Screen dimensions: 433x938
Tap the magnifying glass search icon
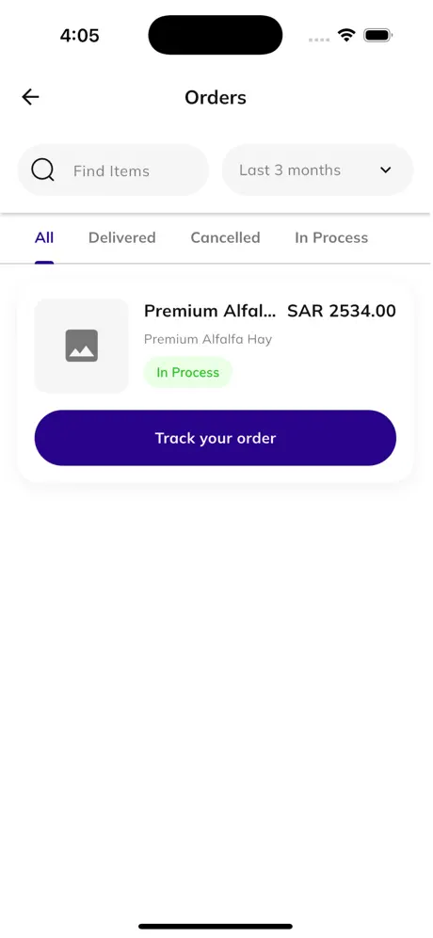click(43, 170)
